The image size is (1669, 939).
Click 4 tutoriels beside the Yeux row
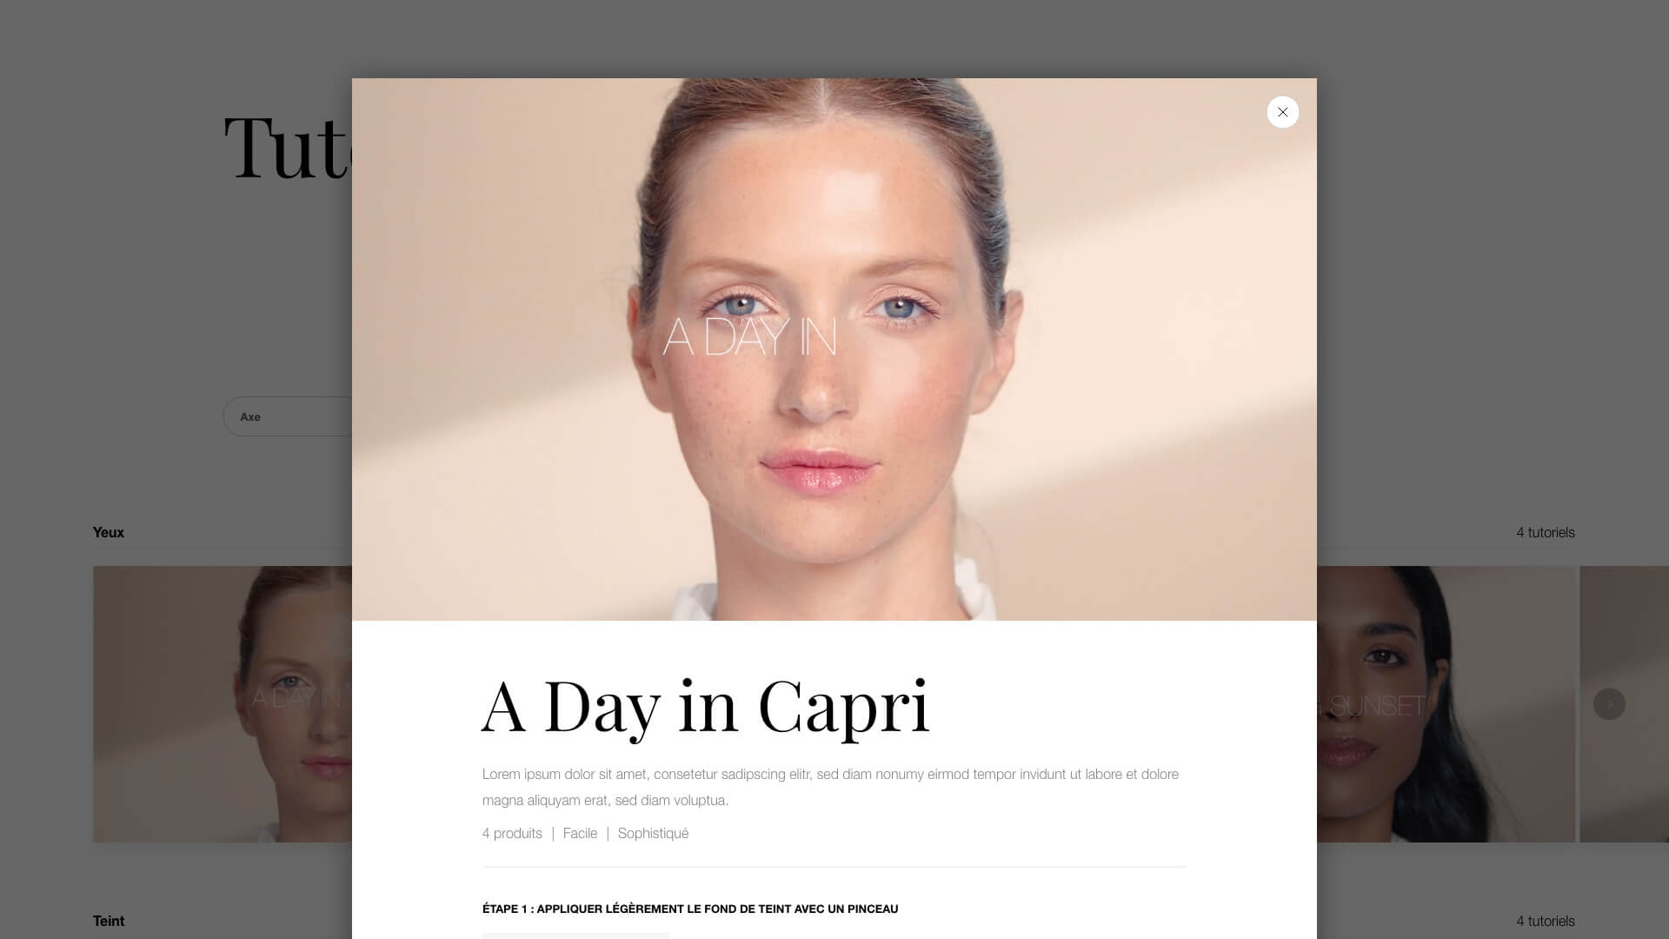click(x=1546, y=532)
